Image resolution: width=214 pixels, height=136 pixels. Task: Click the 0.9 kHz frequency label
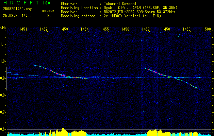click(x=2, y=78)
